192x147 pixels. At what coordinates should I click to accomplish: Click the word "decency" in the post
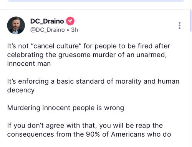coord(21,90)
